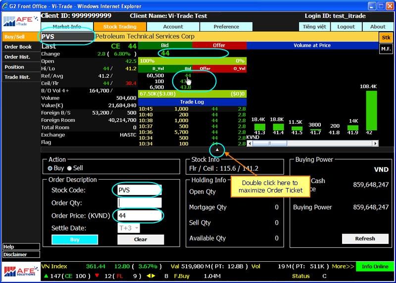The height and width of the screenshot is (283, 396).
Task: Click the Info Online status indicator
Action: pos(375,267)
